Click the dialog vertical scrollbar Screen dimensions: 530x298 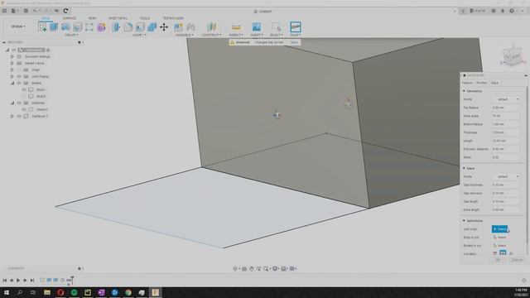coord(528,166)
